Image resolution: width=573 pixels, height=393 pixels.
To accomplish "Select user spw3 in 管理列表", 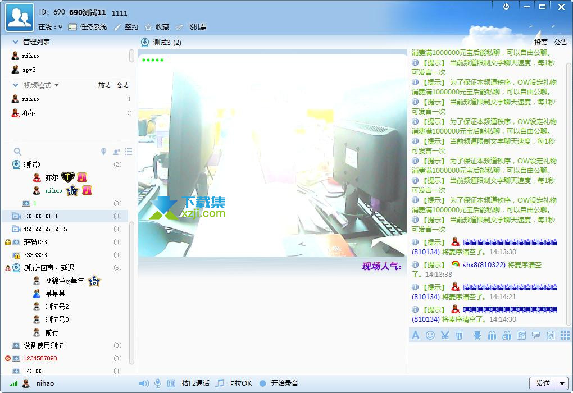I will 29,70.
